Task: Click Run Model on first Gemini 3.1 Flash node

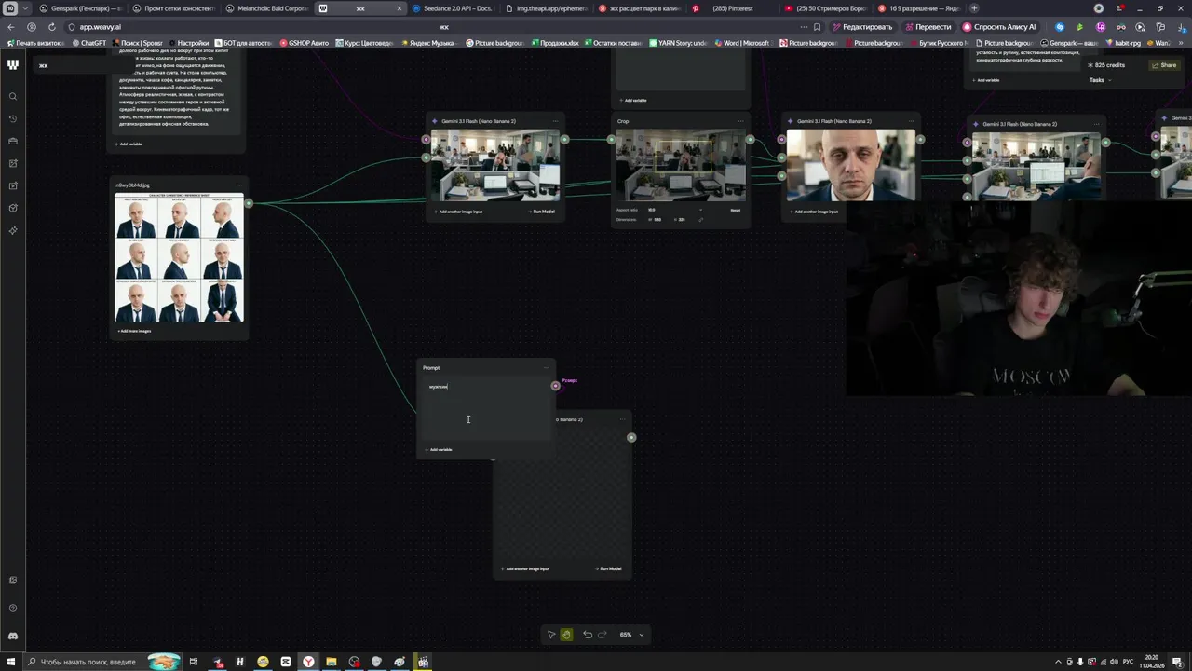Action: tap(541, 212)
